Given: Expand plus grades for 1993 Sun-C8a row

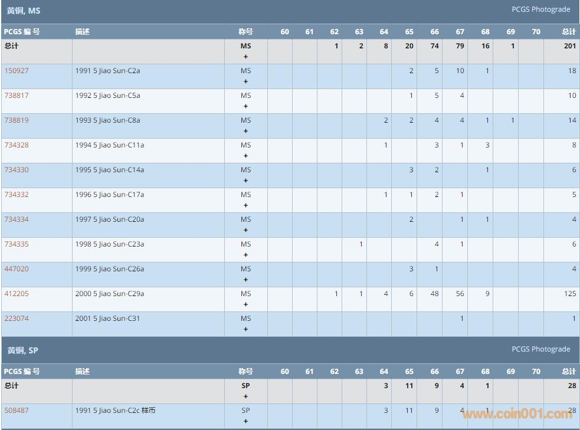Looking at the screenshot, I should (x=245, y=132).
